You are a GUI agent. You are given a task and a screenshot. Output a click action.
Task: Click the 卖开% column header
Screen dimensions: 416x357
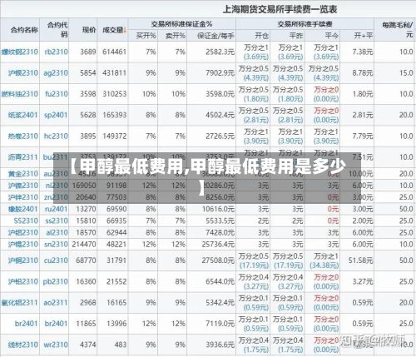(x=176, y=36)
